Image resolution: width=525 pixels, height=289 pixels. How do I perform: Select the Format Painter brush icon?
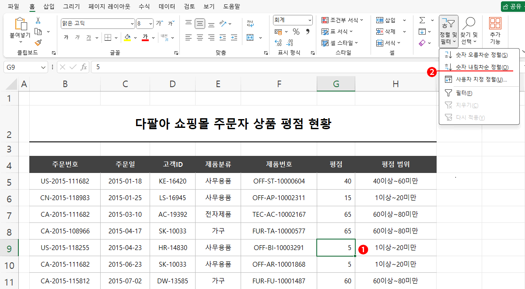(38, 42)
